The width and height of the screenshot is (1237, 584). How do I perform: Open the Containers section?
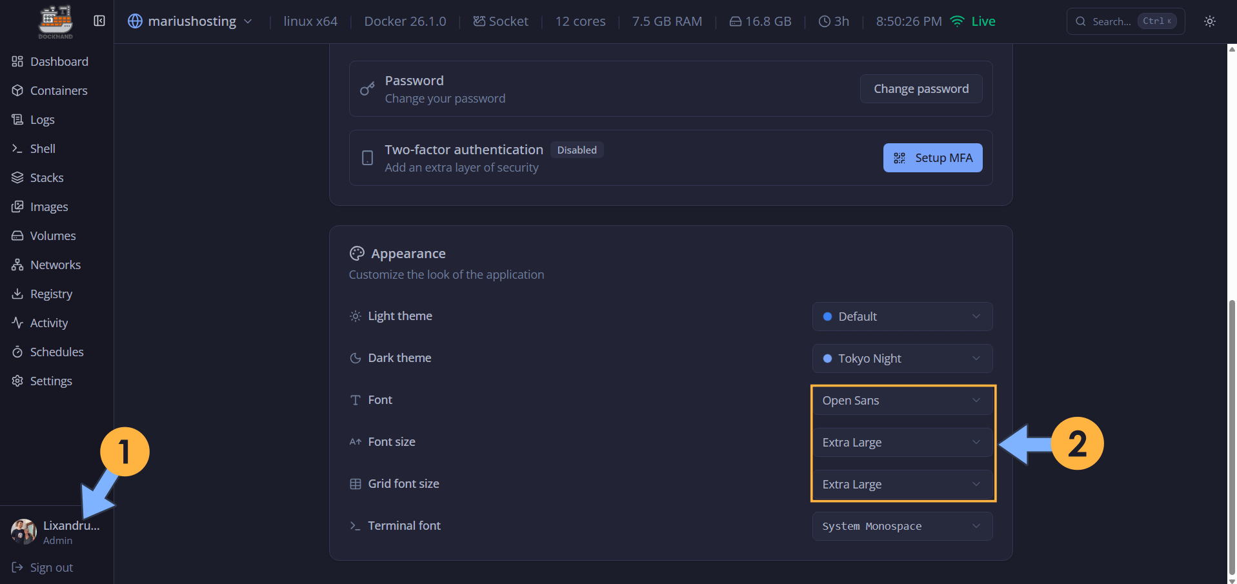(x=58, y=90)
